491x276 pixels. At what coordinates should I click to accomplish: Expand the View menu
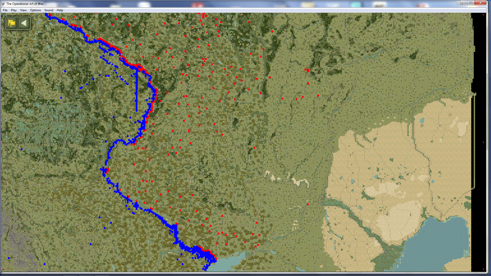(23, 10)
